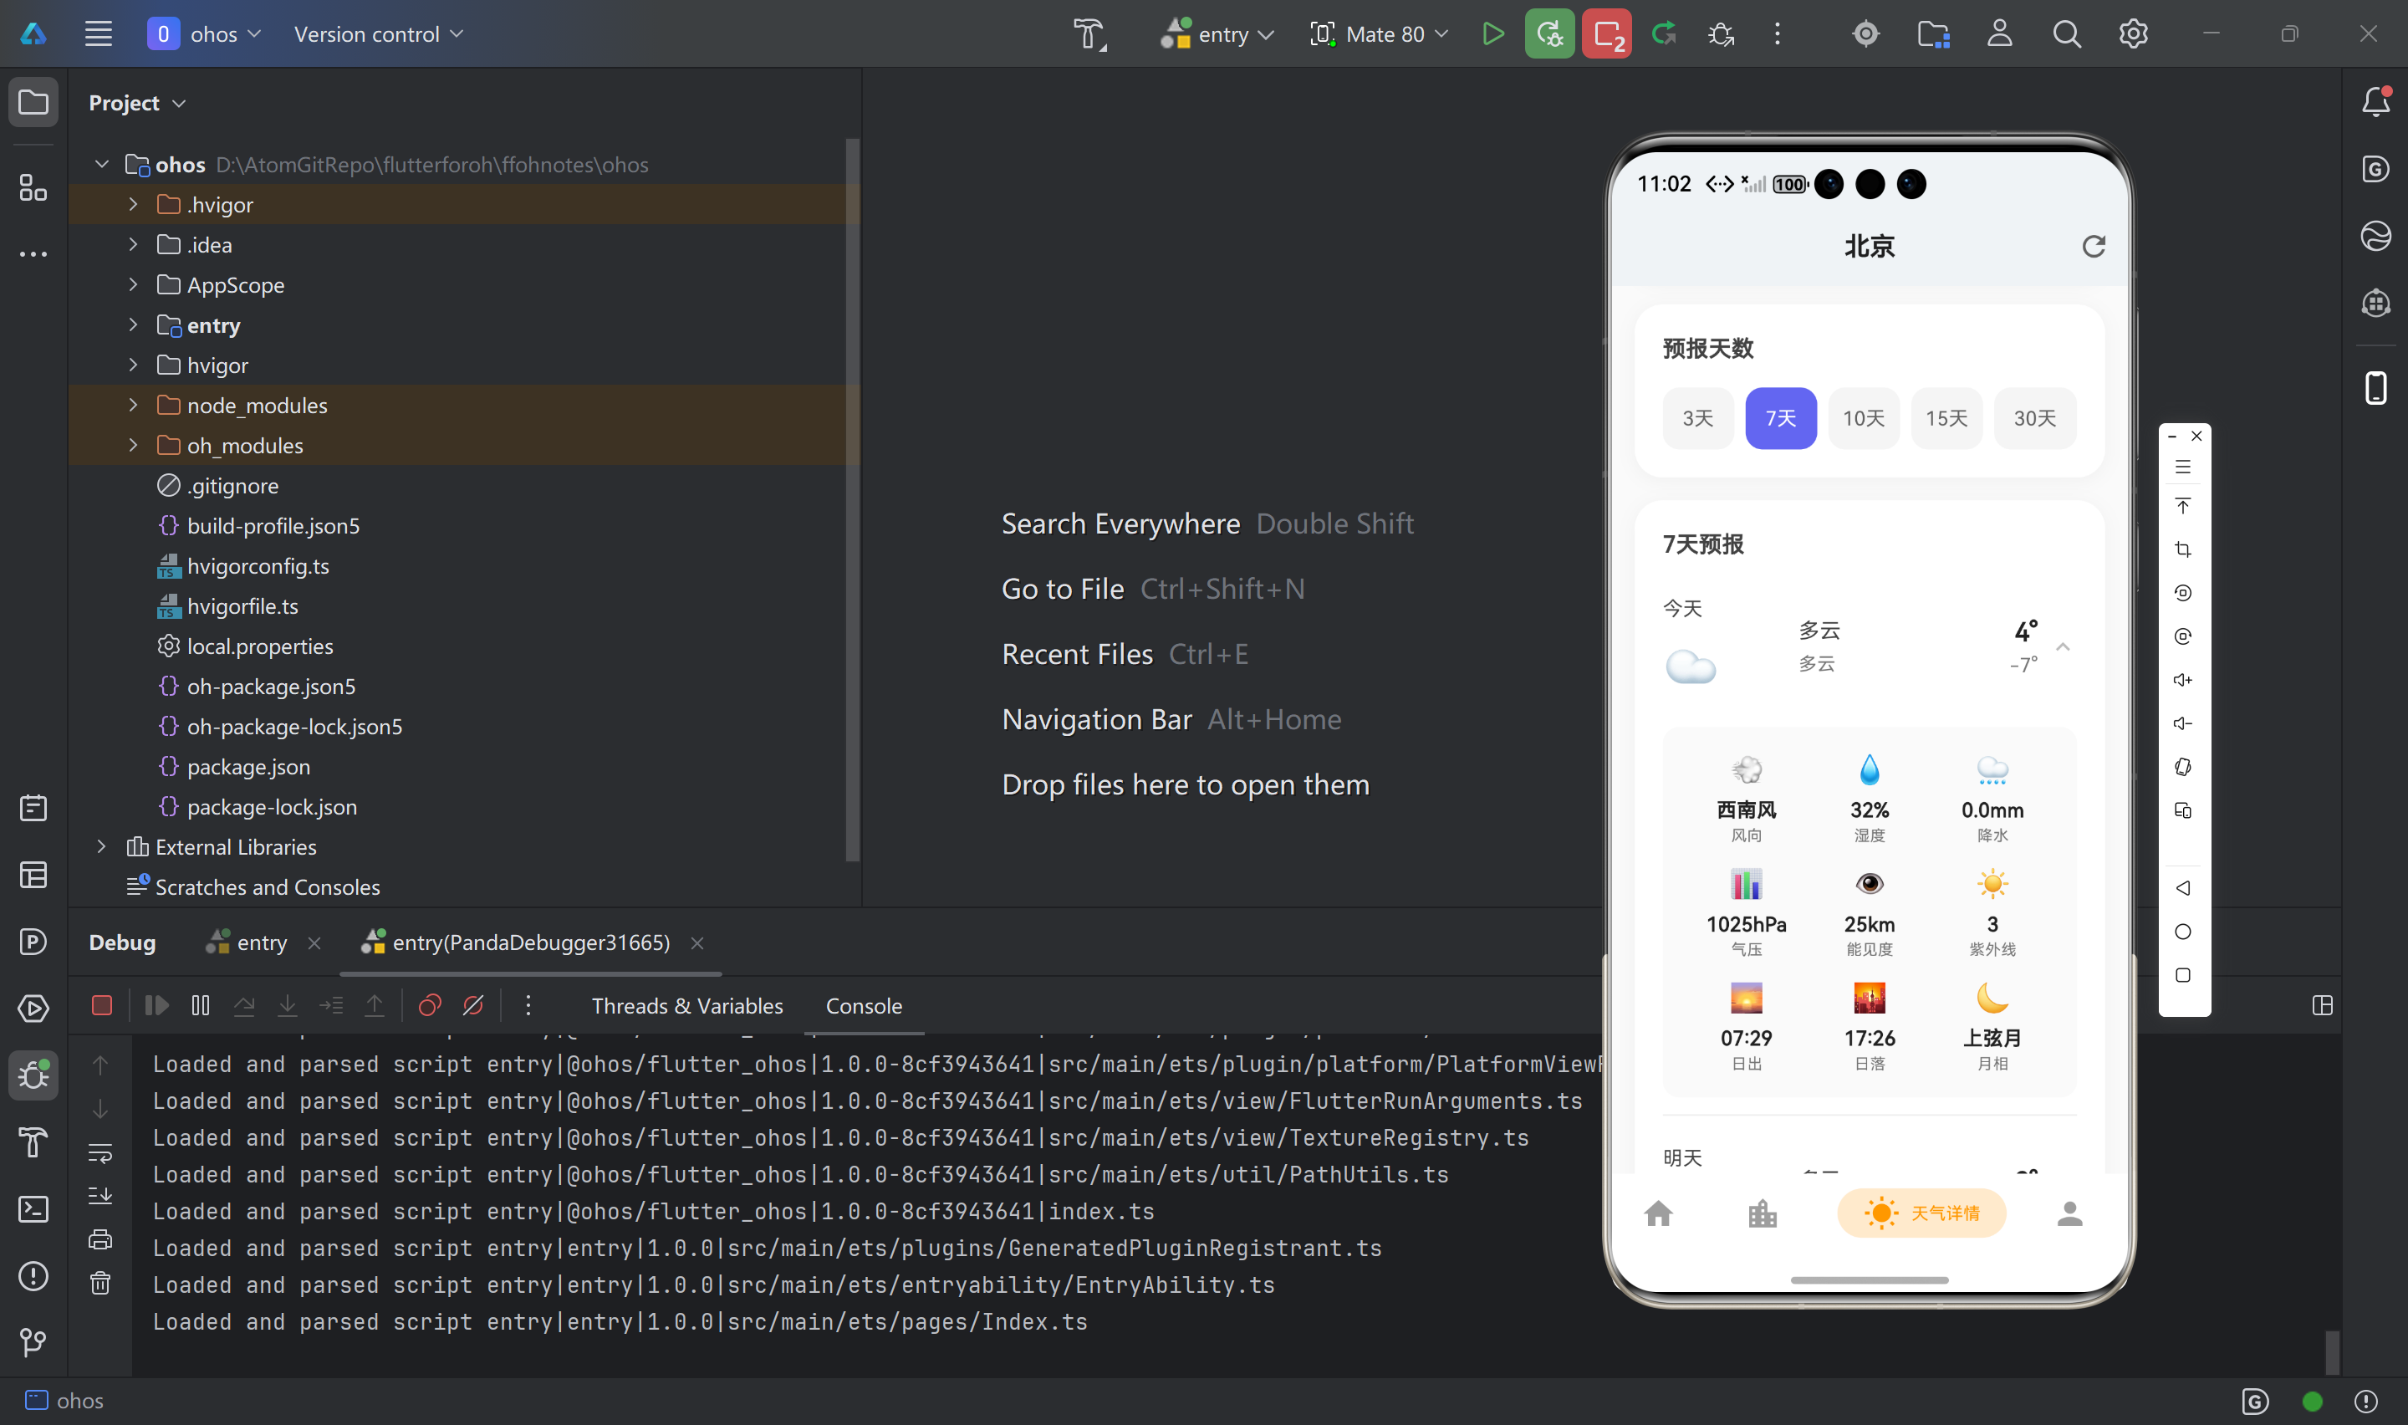Click the Pause Program debugger icon
Screen dimensions: 2408x1425
200,1005
